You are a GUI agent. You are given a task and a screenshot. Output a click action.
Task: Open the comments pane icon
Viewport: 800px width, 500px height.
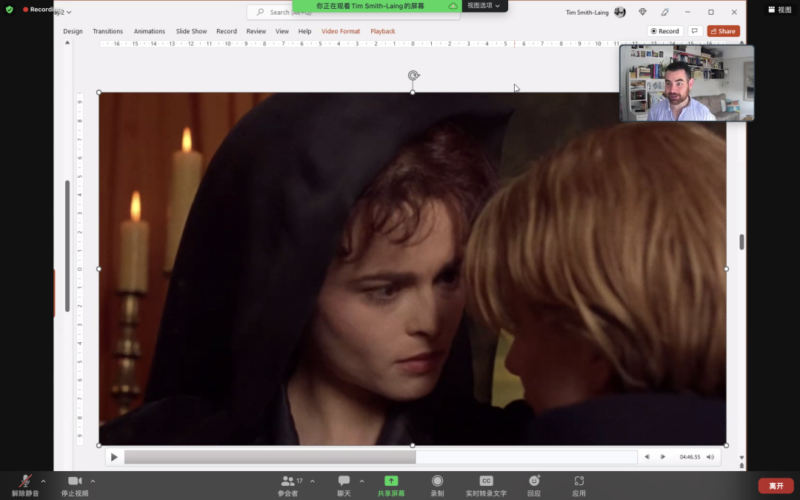[694, 31]
